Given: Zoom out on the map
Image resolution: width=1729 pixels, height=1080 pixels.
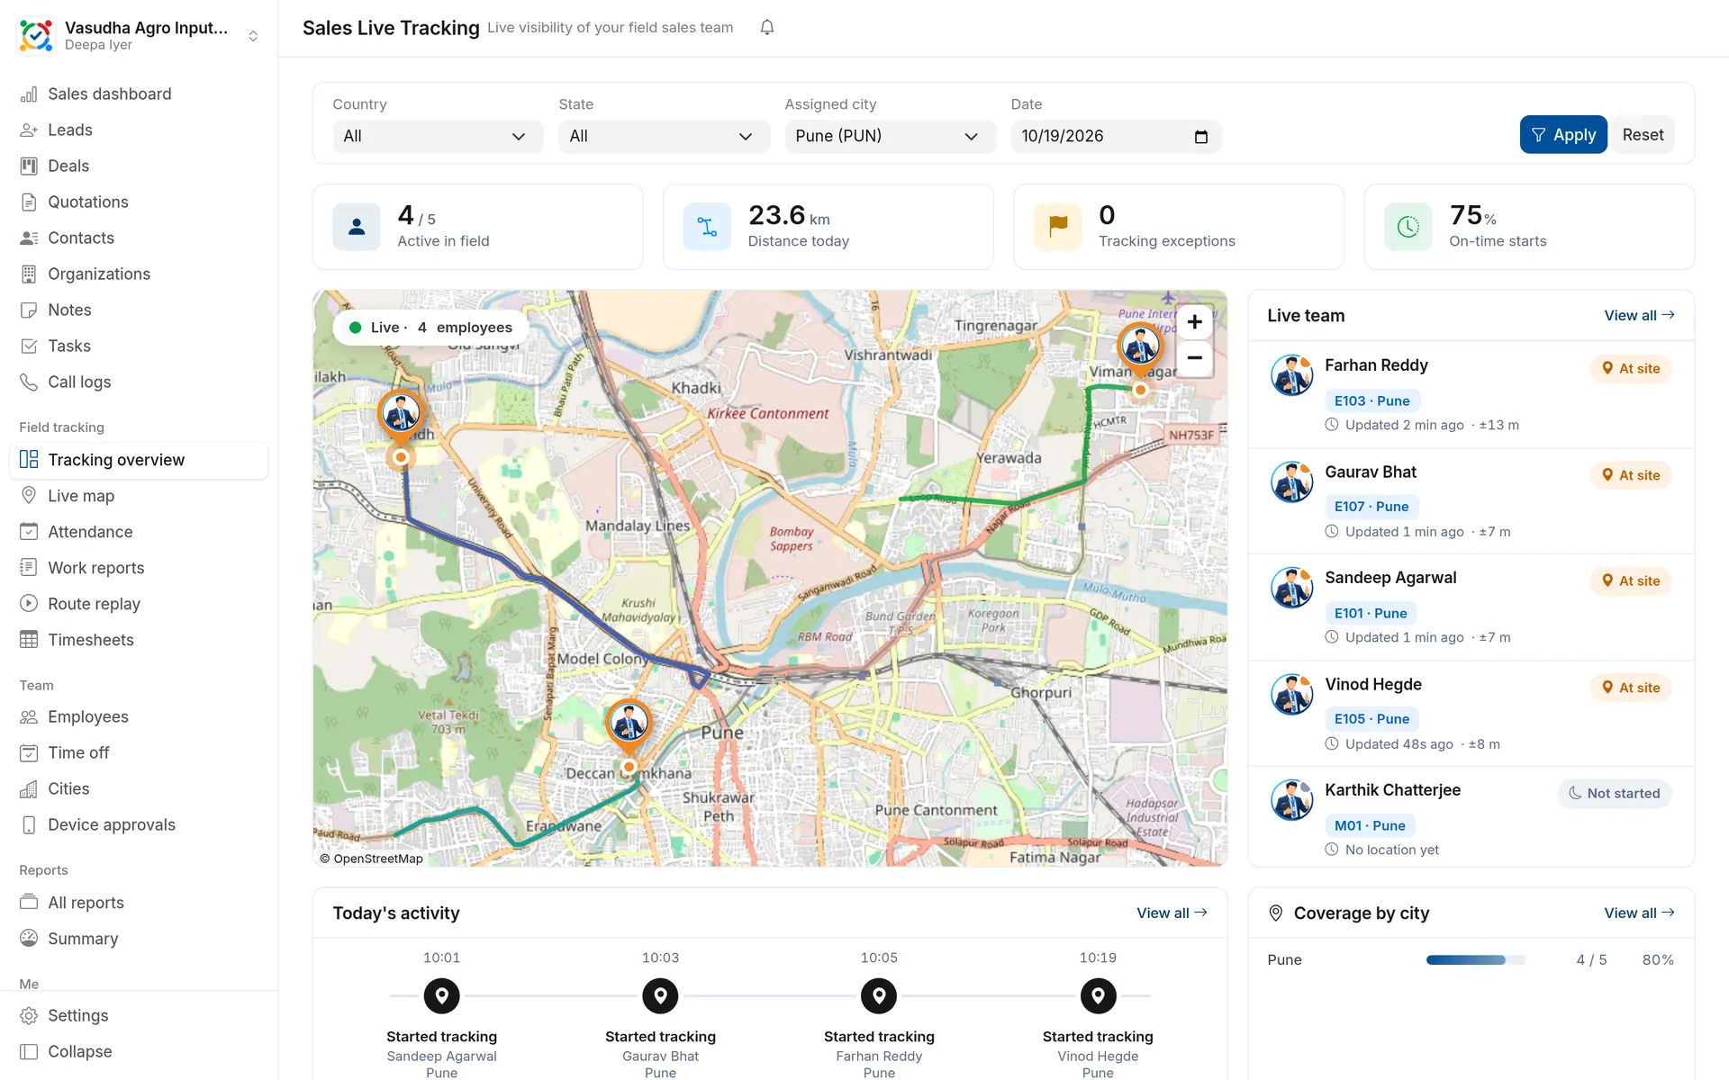Looking at the screenshot, I should (1194, 357).
